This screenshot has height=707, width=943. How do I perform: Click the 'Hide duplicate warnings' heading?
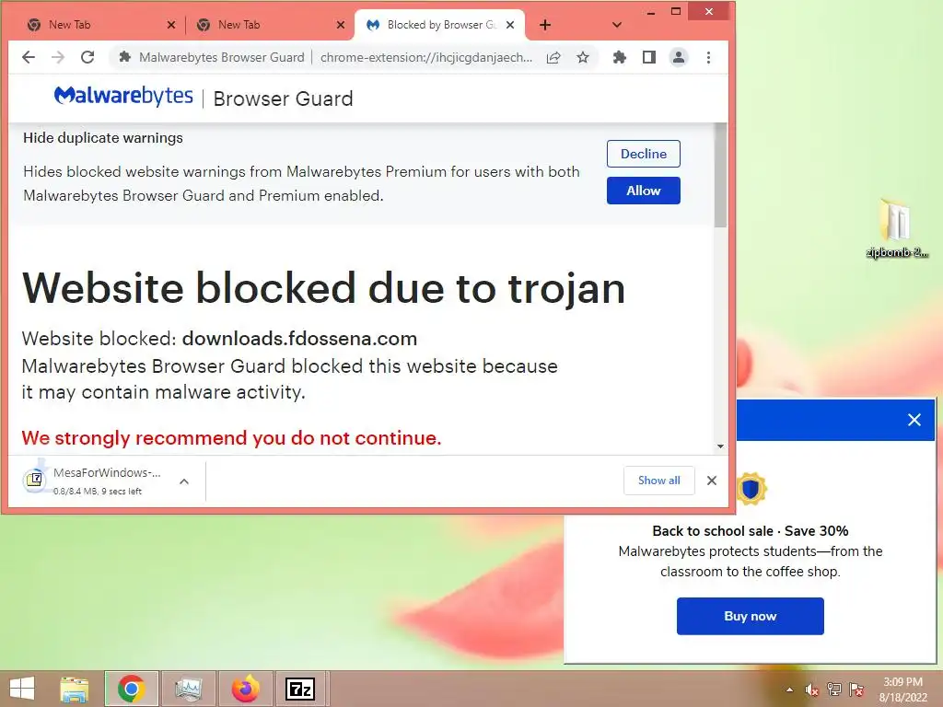point(103,138)
